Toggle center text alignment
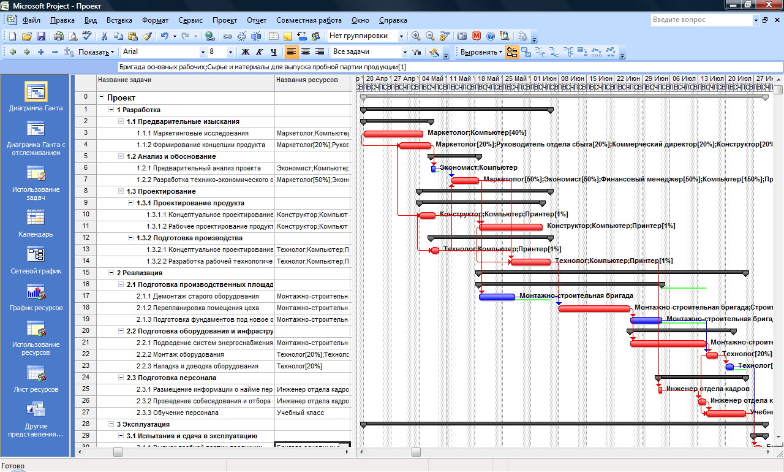Screen dimensions: 784x472 pyautogui.click(x=305, y=52)
